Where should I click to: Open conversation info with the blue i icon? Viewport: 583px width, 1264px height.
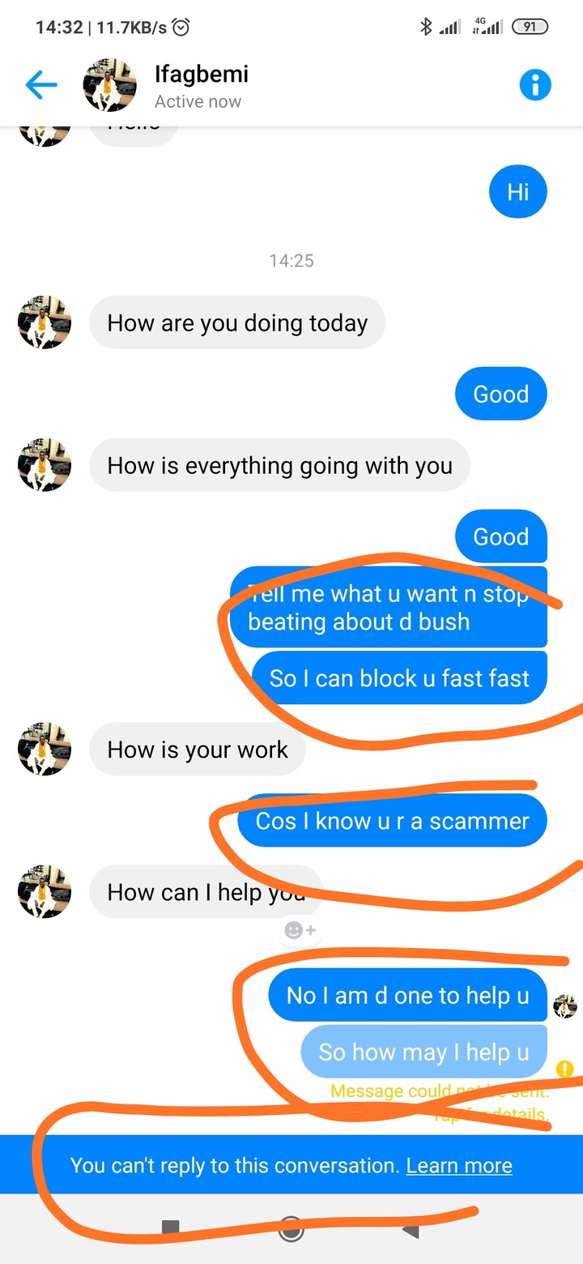(x=535, y=84)
